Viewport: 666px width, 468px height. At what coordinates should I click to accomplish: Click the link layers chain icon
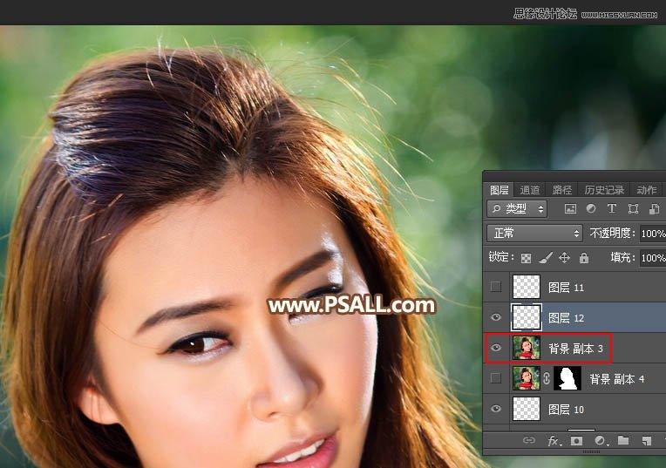[529, 440]
